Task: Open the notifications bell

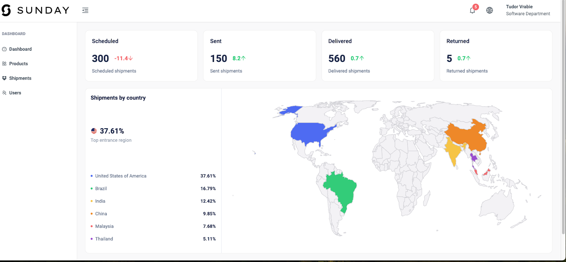Action: (x=472, y=11)
